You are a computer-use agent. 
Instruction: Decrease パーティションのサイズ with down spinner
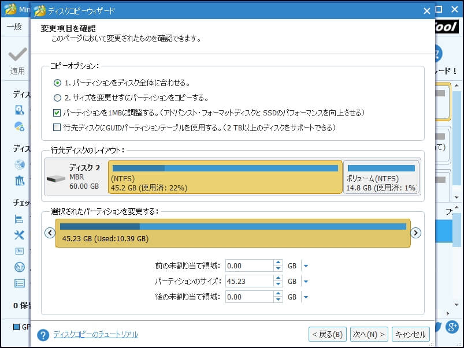click(278, 284)
